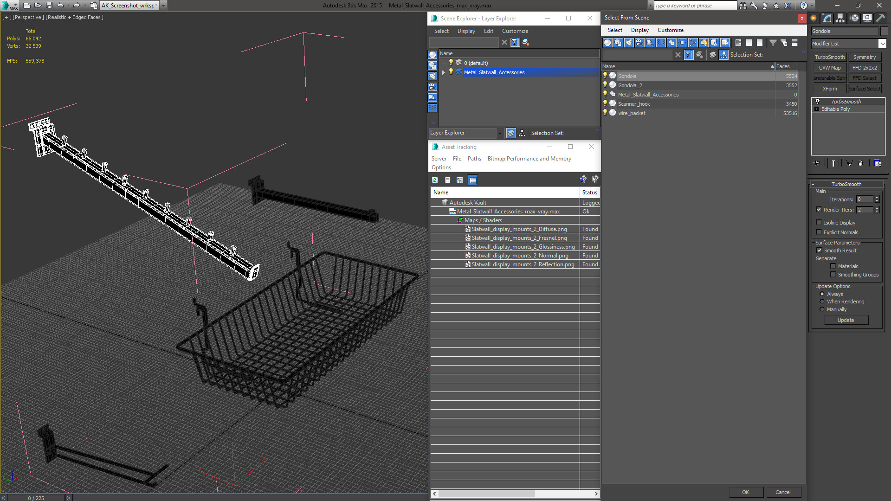Refresh the Asset Tracking list
Image resolution: width=891 pixels, height=501 pixels.
point(435,180)
